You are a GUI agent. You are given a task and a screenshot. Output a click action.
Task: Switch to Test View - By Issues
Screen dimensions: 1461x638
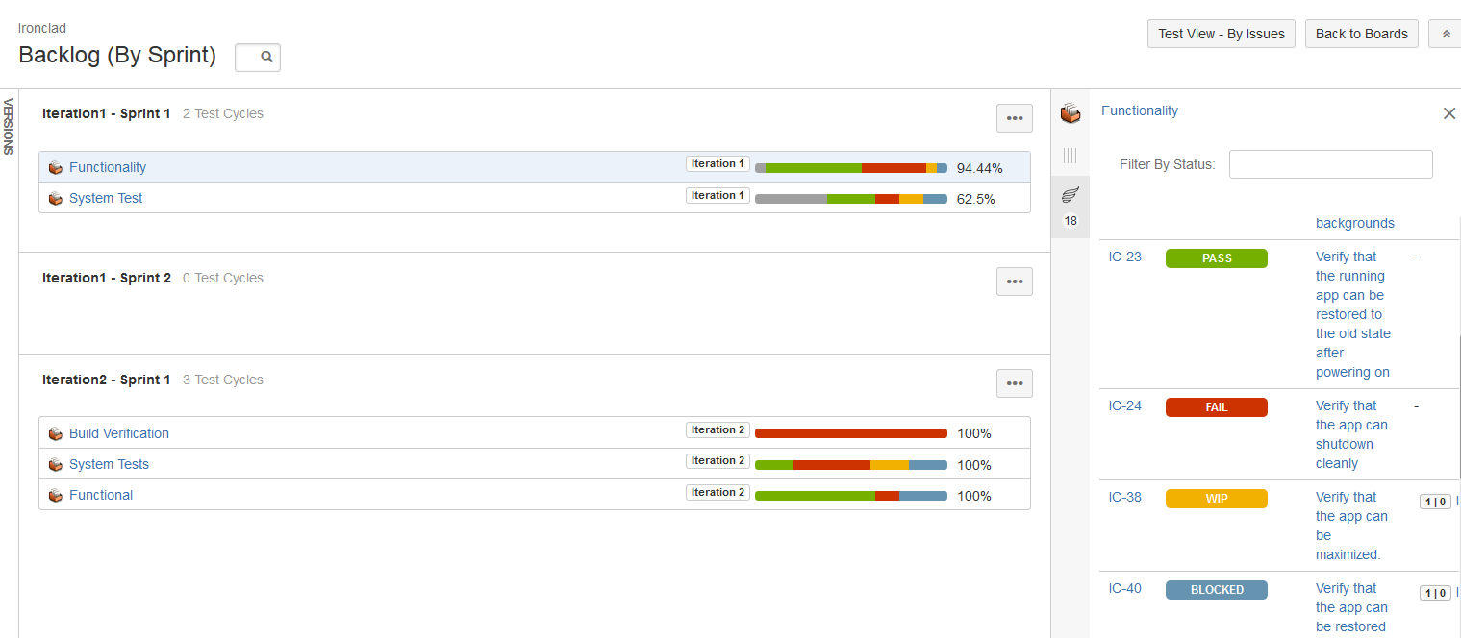[1221, 33]
